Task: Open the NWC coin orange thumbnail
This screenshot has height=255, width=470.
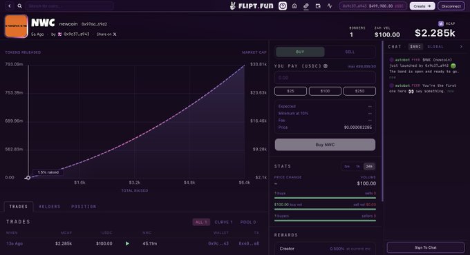Action: pos(16,26)
